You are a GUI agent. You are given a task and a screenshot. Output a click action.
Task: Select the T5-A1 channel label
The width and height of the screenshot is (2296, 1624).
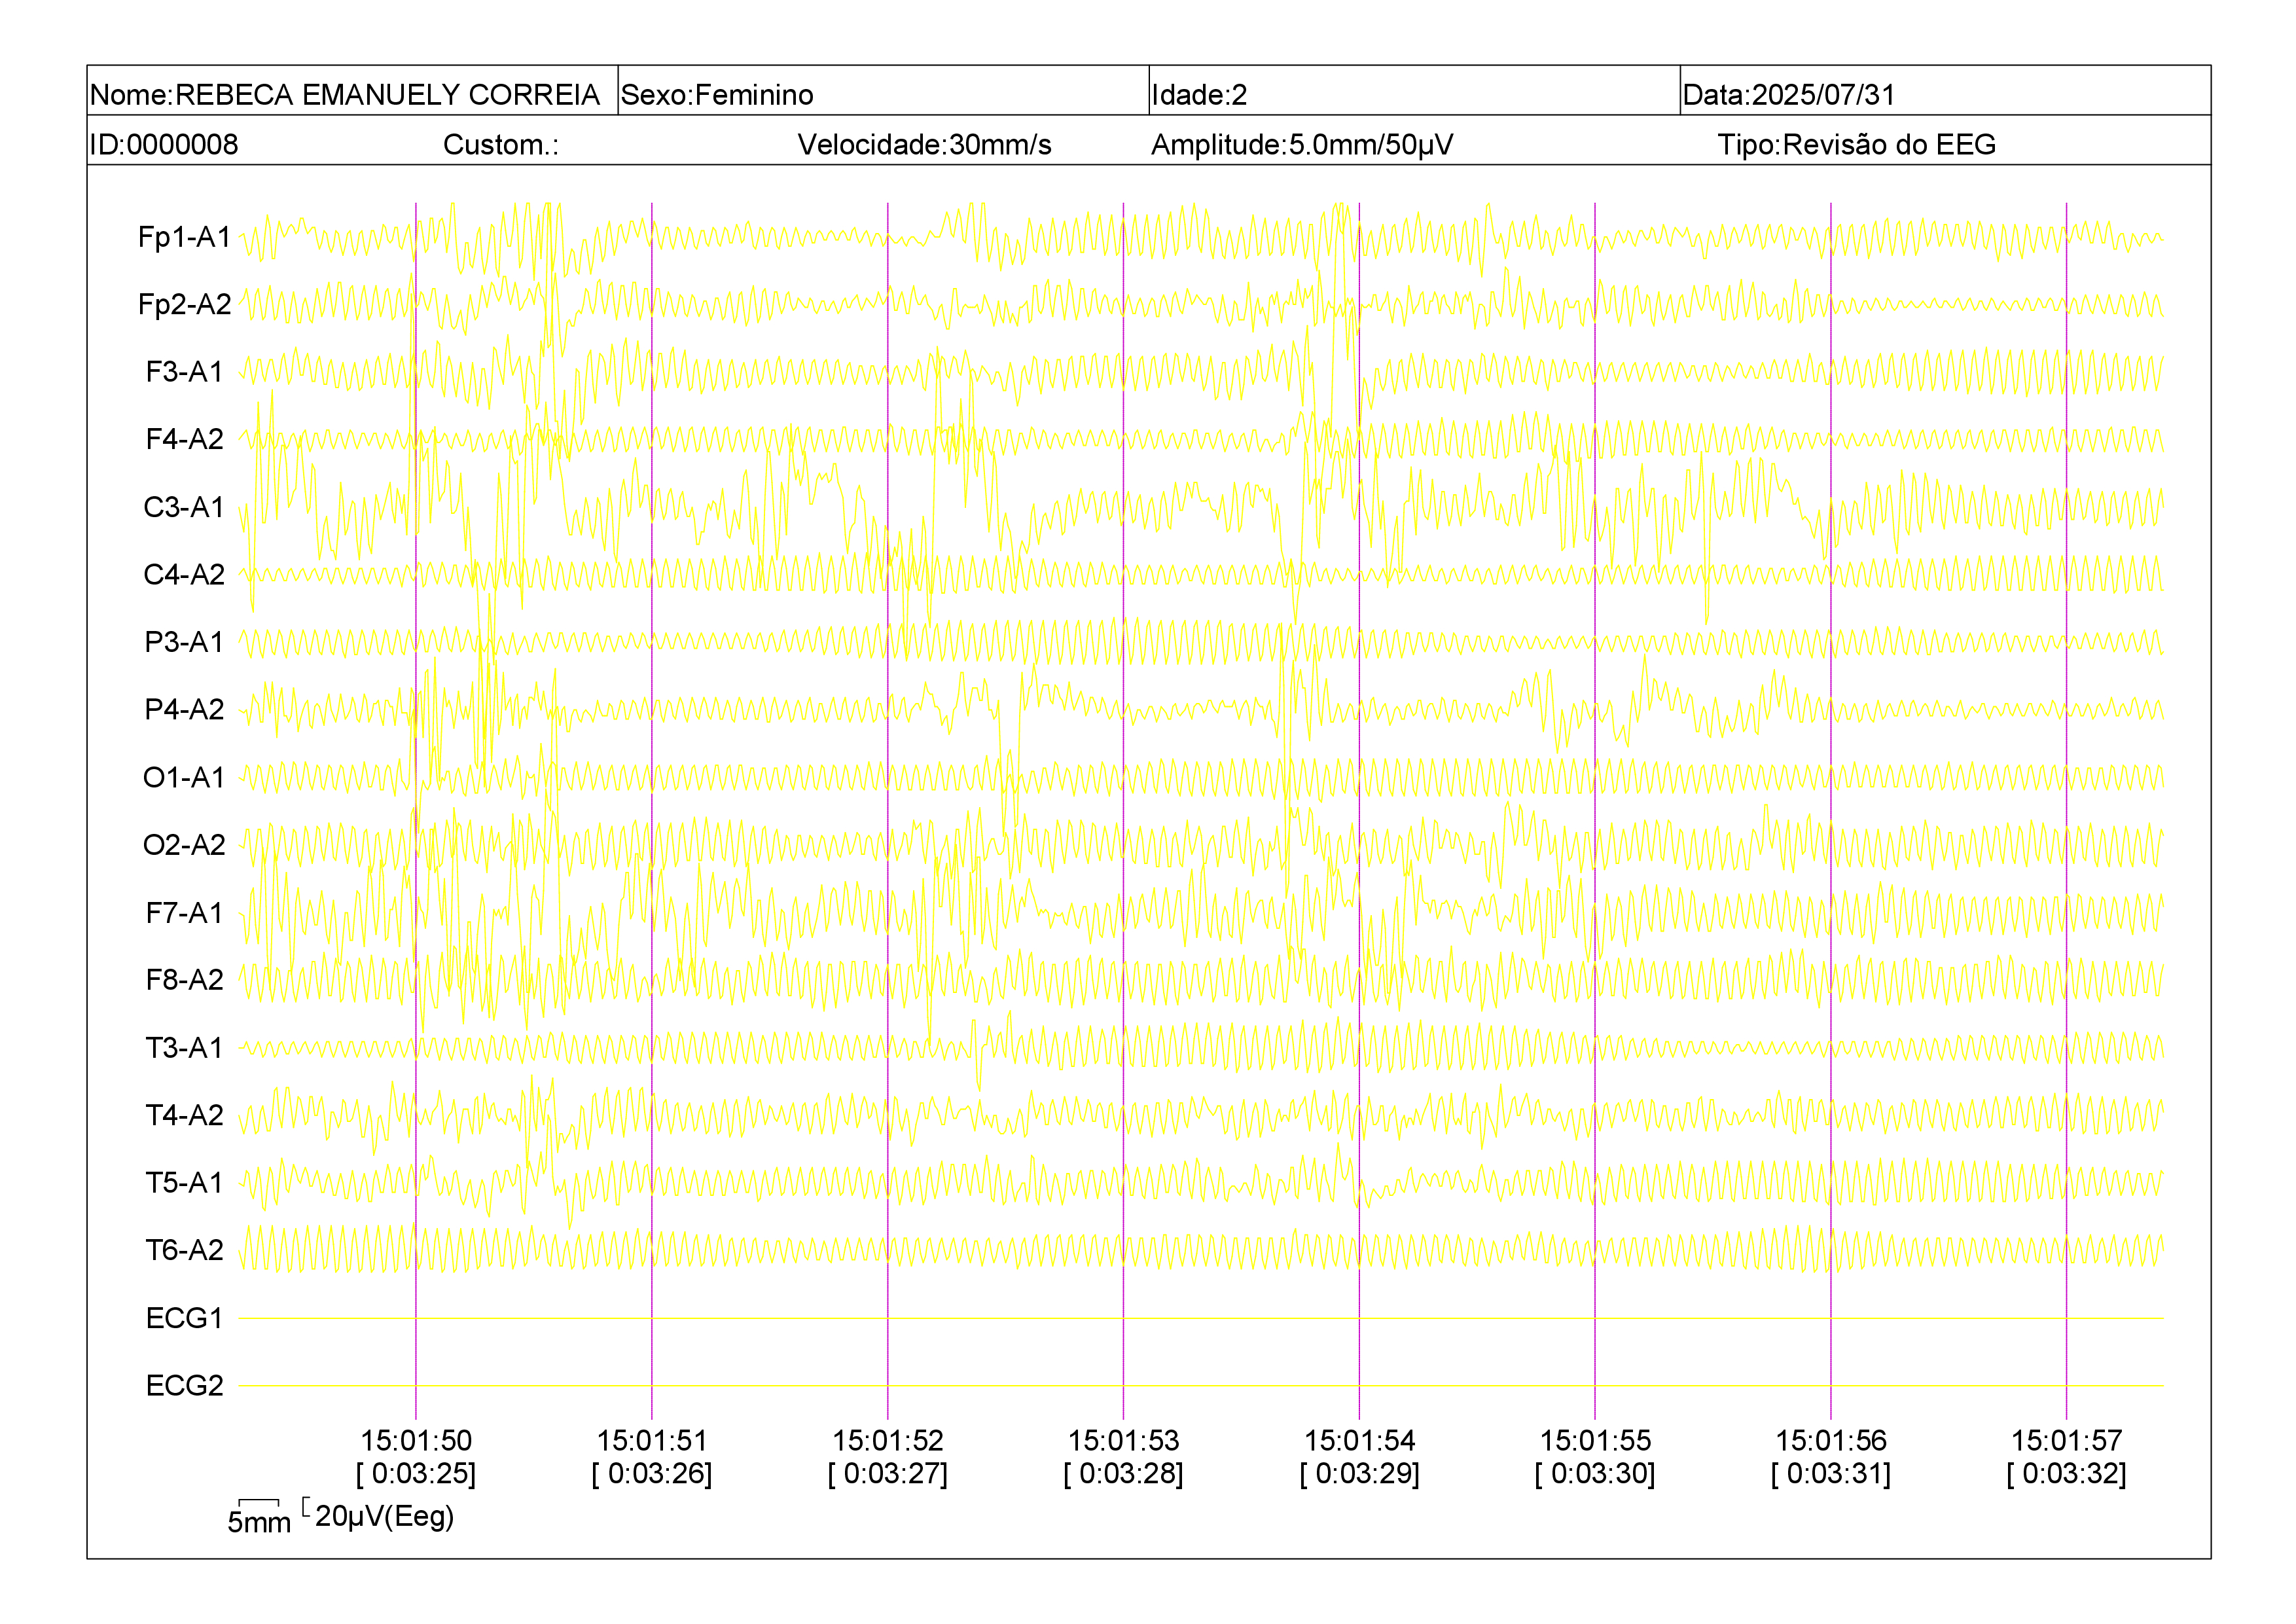[184, 1183]
